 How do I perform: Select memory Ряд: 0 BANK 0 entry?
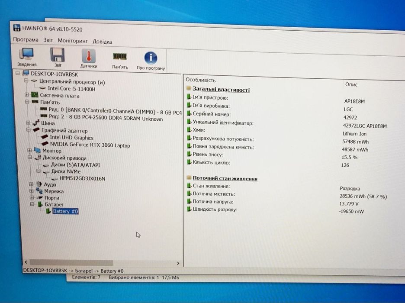115,112
